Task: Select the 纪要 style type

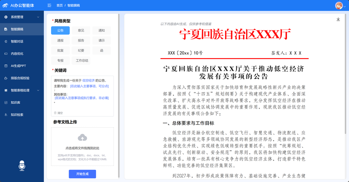Action: click(81, 50)
